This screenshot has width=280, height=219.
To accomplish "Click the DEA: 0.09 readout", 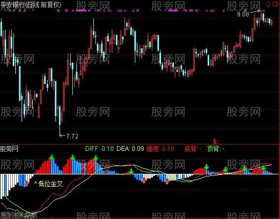I will click(130, 149).
